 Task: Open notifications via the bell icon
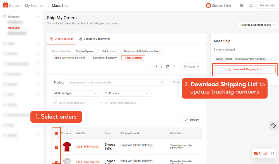(x=251, y=5)
